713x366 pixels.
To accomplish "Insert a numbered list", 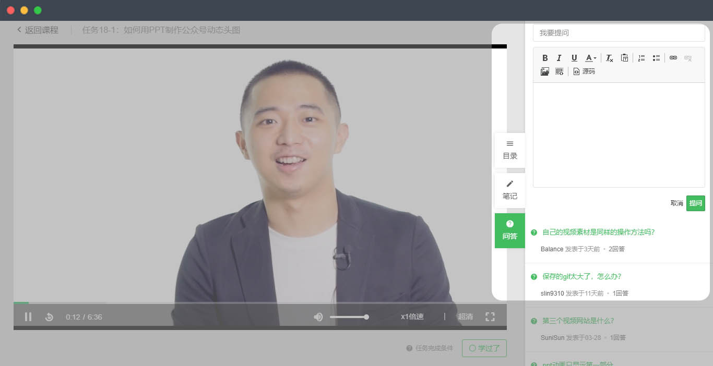I will [641, 58].
